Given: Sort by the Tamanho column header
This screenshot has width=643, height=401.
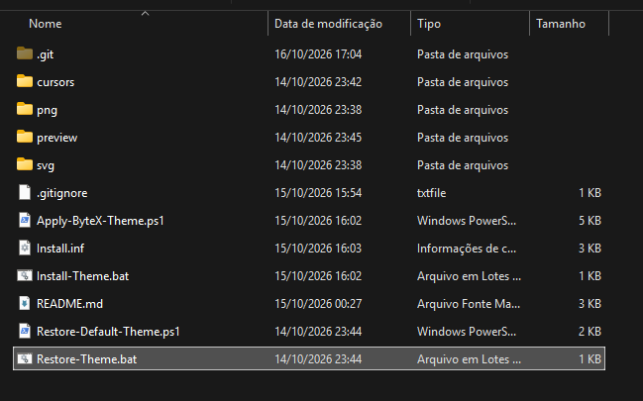Looking at the screenshot, I should pos(561,24).
